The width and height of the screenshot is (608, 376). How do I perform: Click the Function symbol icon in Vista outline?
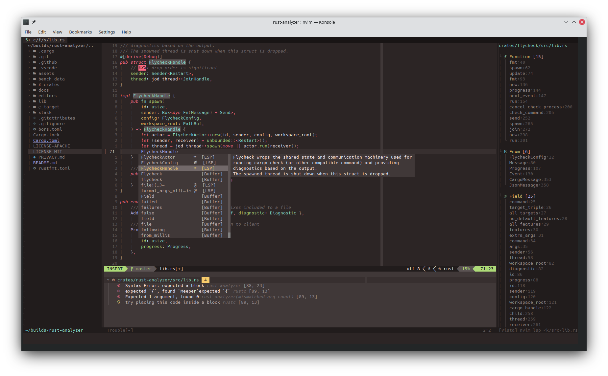tap(505, 57)
